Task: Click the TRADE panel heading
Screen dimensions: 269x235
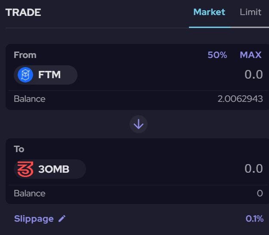Action: click(23, 12)
